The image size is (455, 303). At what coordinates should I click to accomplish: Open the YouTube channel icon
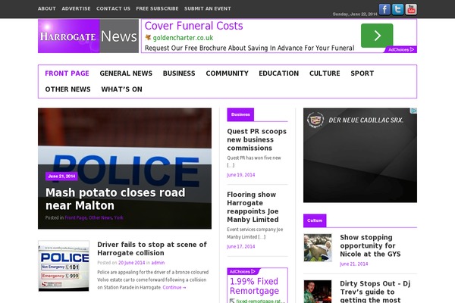[x=411, y=9]
